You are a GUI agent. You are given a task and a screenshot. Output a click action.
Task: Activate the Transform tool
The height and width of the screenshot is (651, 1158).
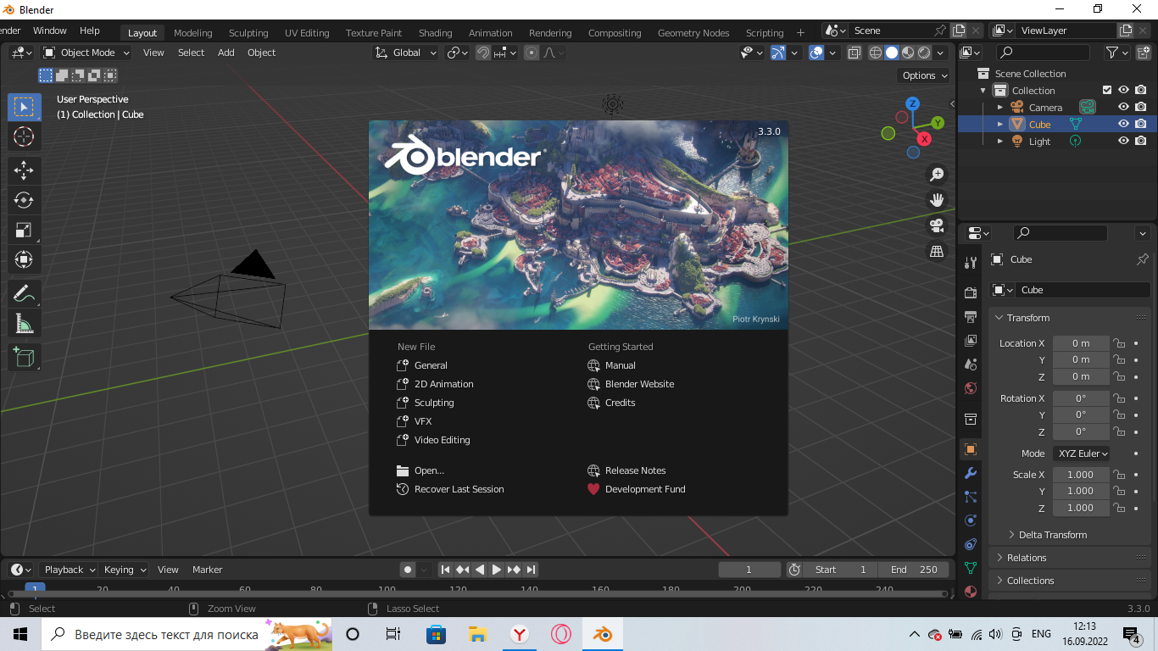coord(24,259)
